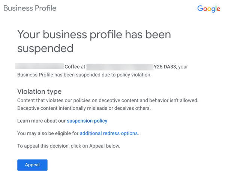Screen dimensions: 234x175
Task: Click the word 'suspended' in the large heading
Action: (45, 48)
